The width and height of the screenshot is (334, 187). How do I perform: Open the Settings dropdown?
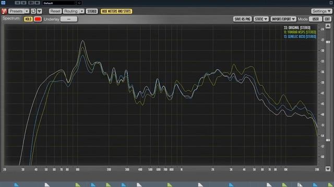[321, 11]
